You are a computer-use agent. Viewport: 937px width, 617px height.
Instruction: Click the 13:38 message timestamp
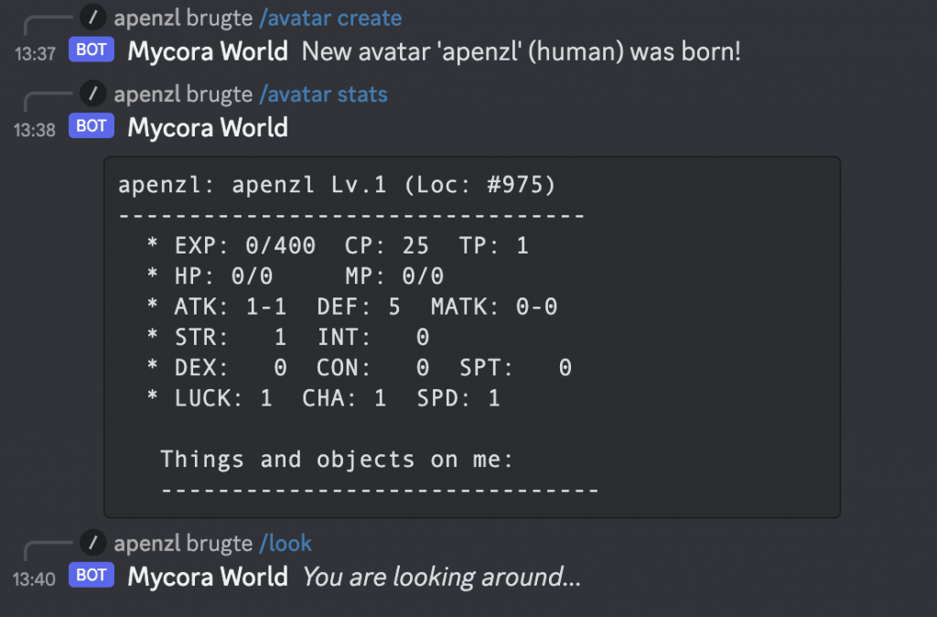(x=35, y=130)
